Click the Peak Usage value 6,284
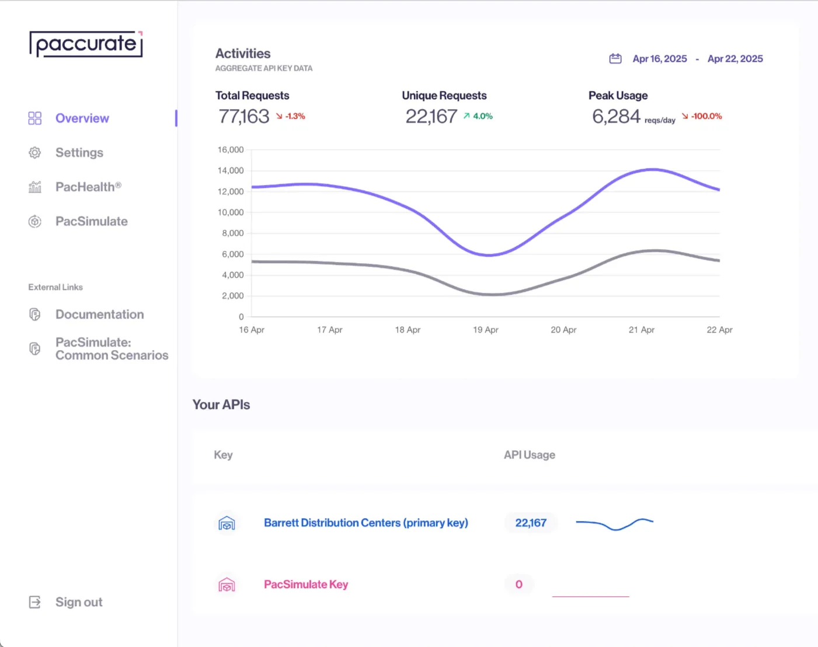The height and width of the screenshot is (647, 818). click(x=616, y=116)
